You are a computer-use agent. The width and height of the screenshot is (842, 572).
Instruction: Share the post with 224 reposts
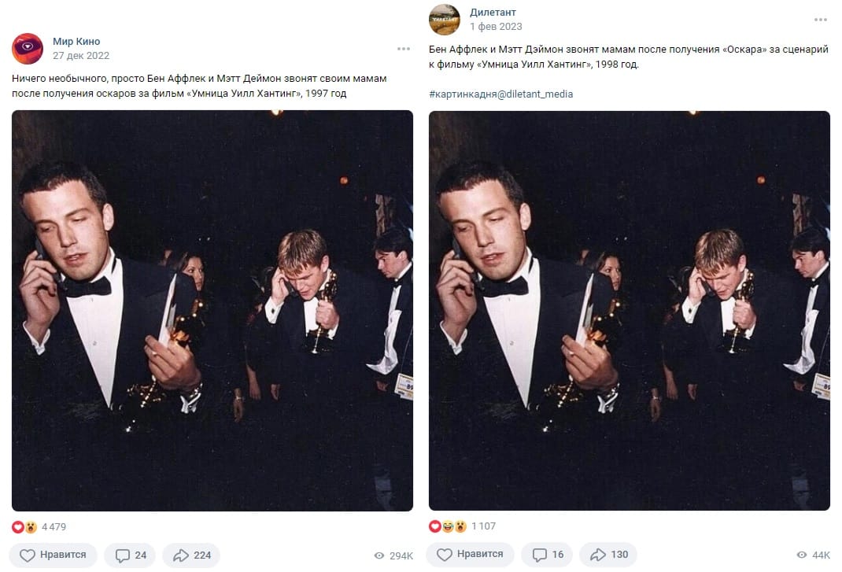click(x=192, y=555)
